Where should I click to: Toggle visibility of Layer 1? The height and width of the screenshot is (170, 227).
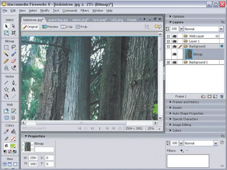pyautogui.click(x=174, y=41)
